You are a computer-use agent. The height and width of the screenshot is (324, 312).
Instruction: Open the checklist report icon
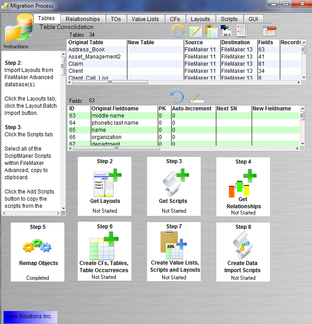tap(242, 31)
